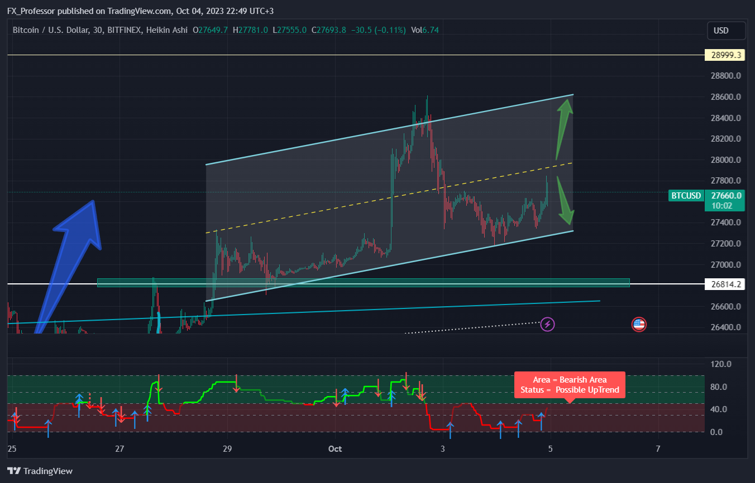Click the 10:02 candle countdown timer
The width and height of the screenshot is (755, 483).
pyautogui.click(x=721, y=205)
